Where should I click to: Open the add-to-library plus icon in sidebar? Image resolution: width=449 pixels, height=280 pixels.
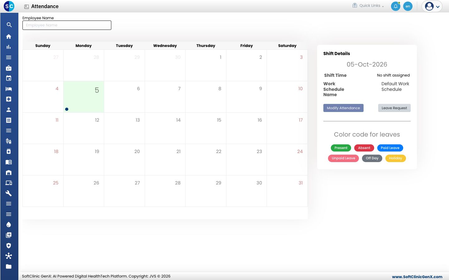(x=9, y=235)
